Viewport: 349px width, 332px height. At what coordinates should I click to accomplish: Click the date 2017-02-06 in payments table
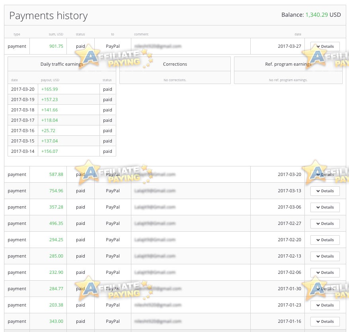click(289, 272)
